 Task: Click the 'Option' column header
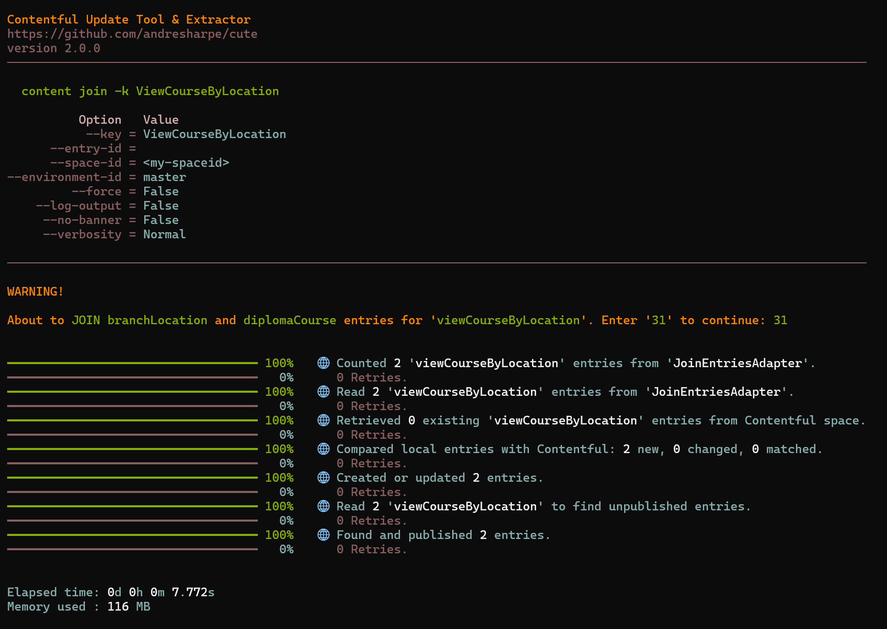coord(100,120)
